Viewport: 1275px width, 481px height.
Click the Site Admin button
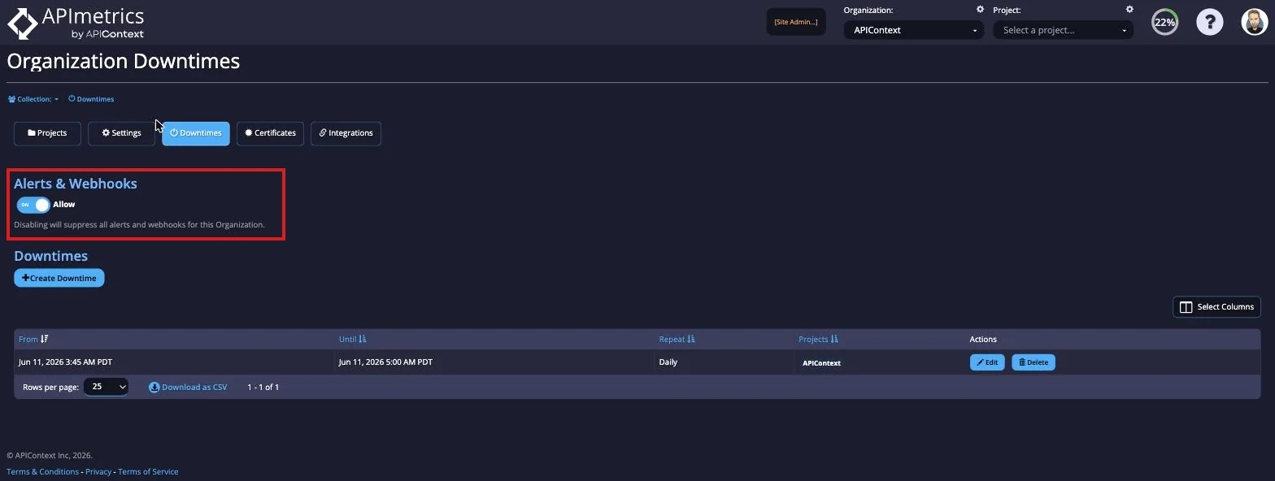(x=796, y=22)
